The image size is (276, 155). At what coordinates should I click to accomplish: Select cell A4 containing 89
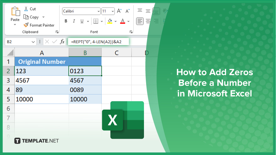click(x=42, y=90)
